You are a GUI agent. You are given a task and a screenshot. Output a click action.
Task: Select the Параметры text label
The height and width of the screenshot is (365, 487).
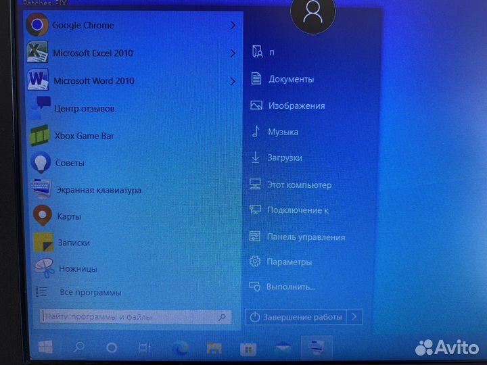coord(289,262)
